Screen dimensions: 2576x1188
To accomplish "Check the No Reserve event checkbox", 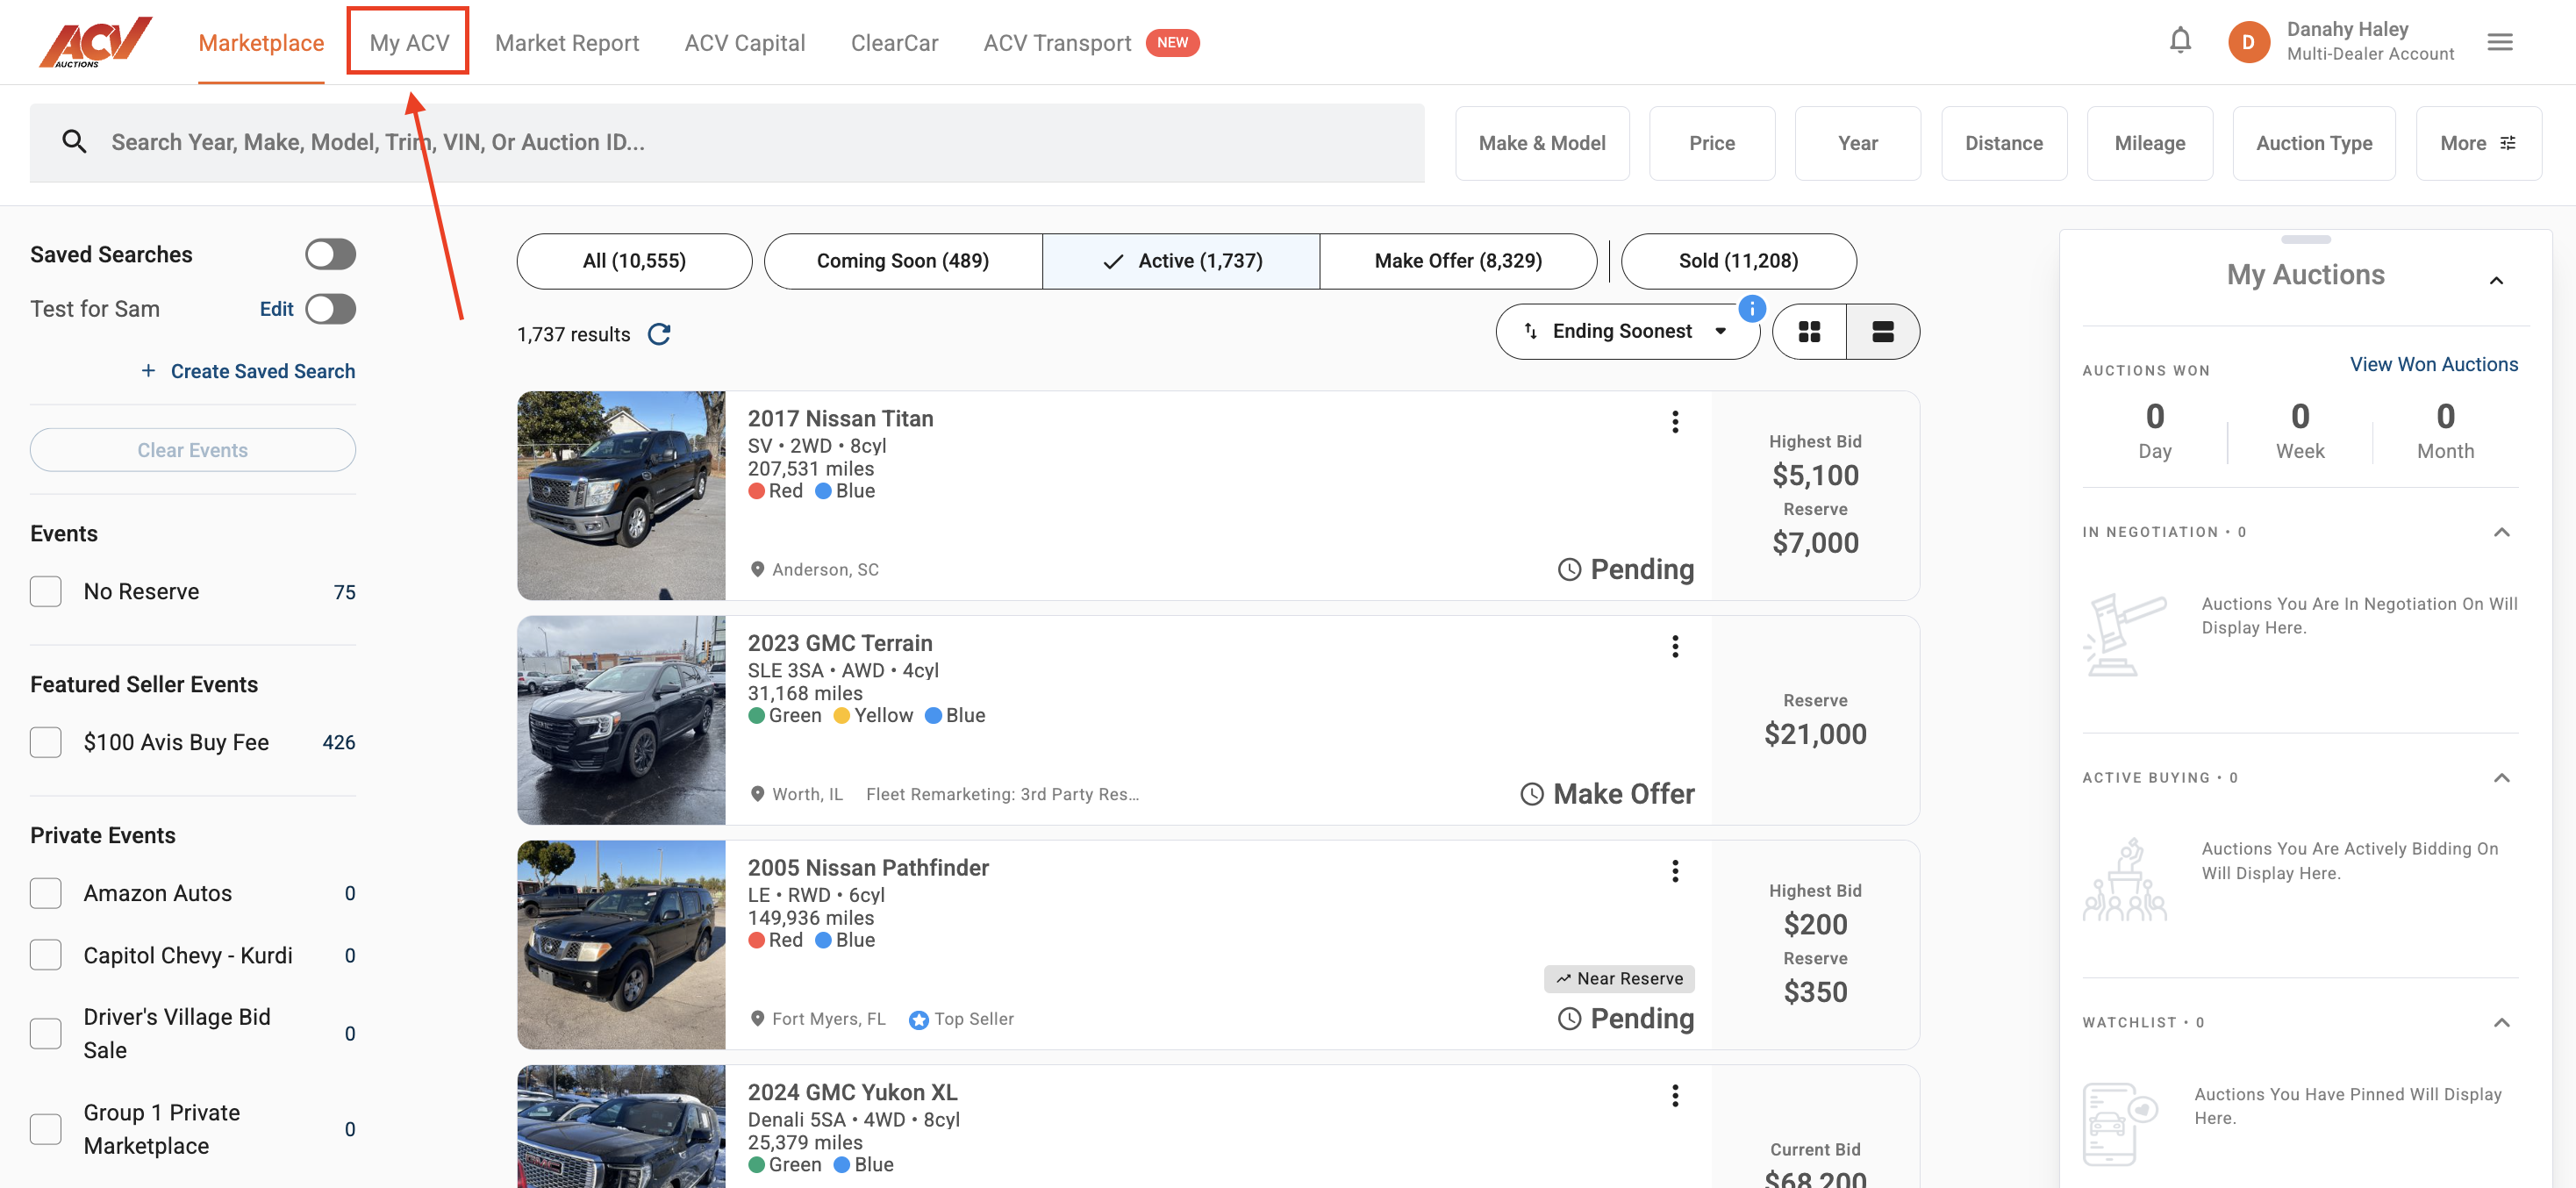I will pos(46,592).
